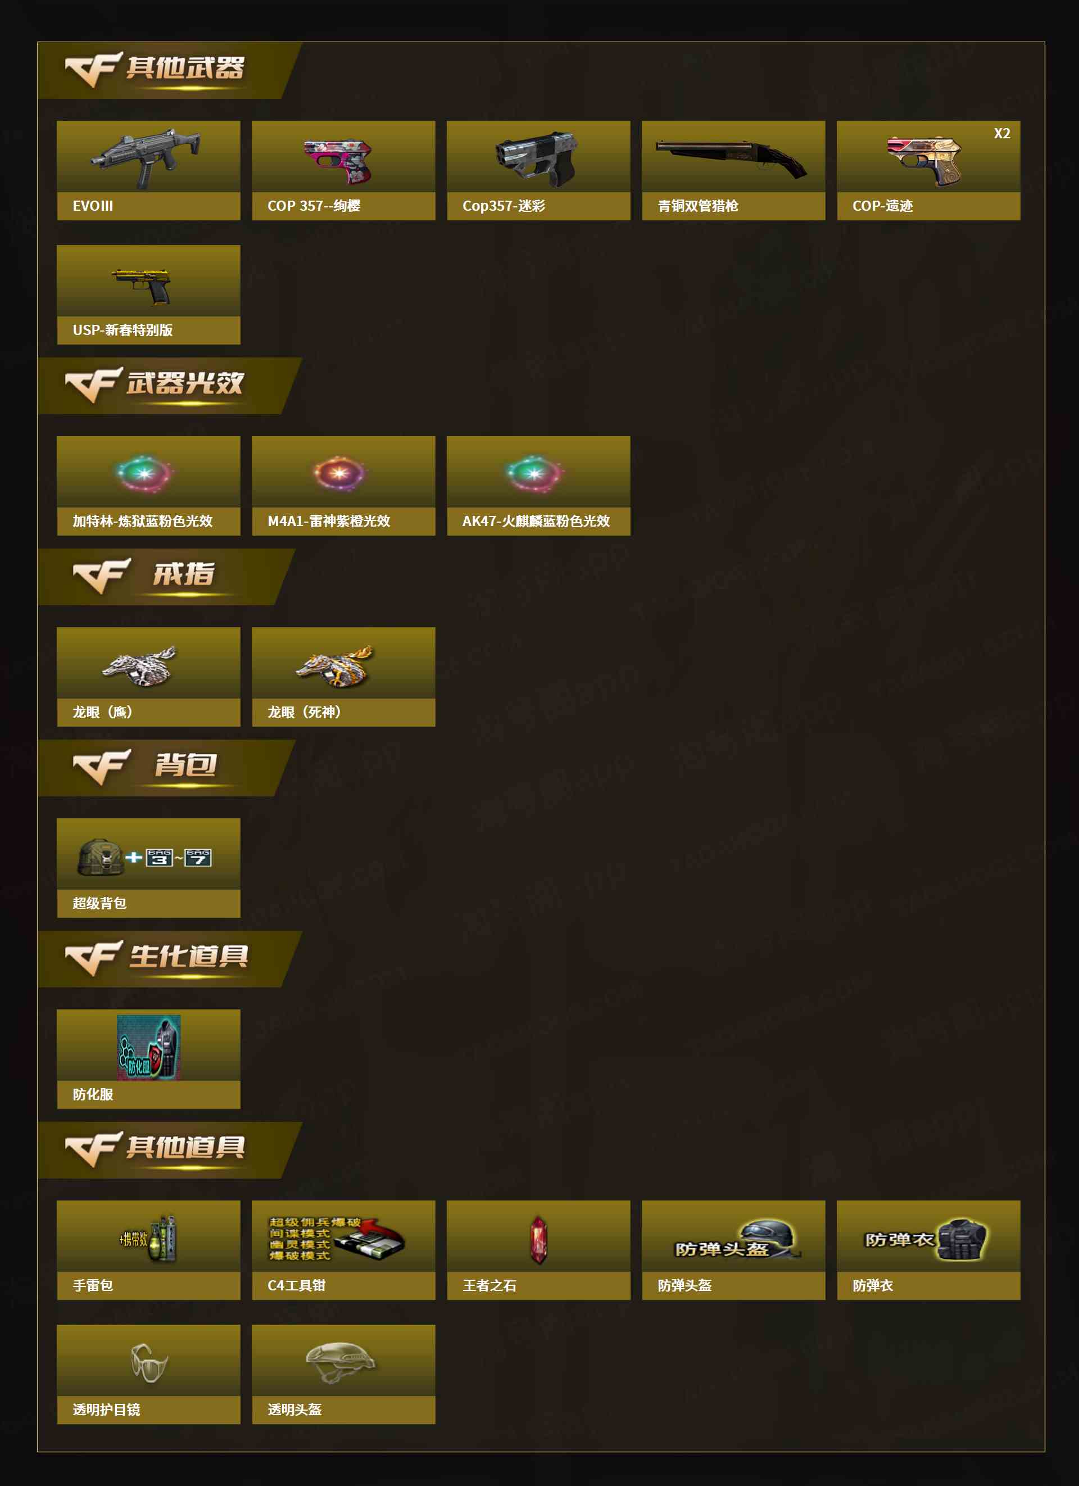Choose the C4 tool pliers item
The height and width of the screenshot is (1486, 1079).
(337, 1238)
